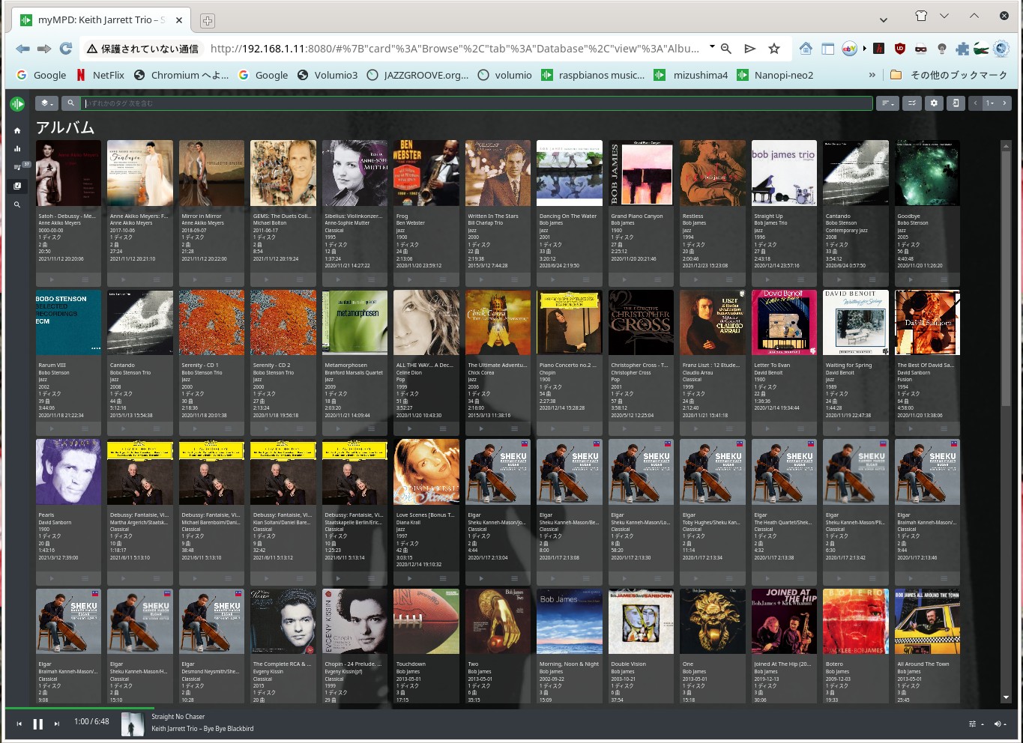Expand the database tag selection dropdown
Viewport: 1023px width, 743px height.
pos(46,103)
